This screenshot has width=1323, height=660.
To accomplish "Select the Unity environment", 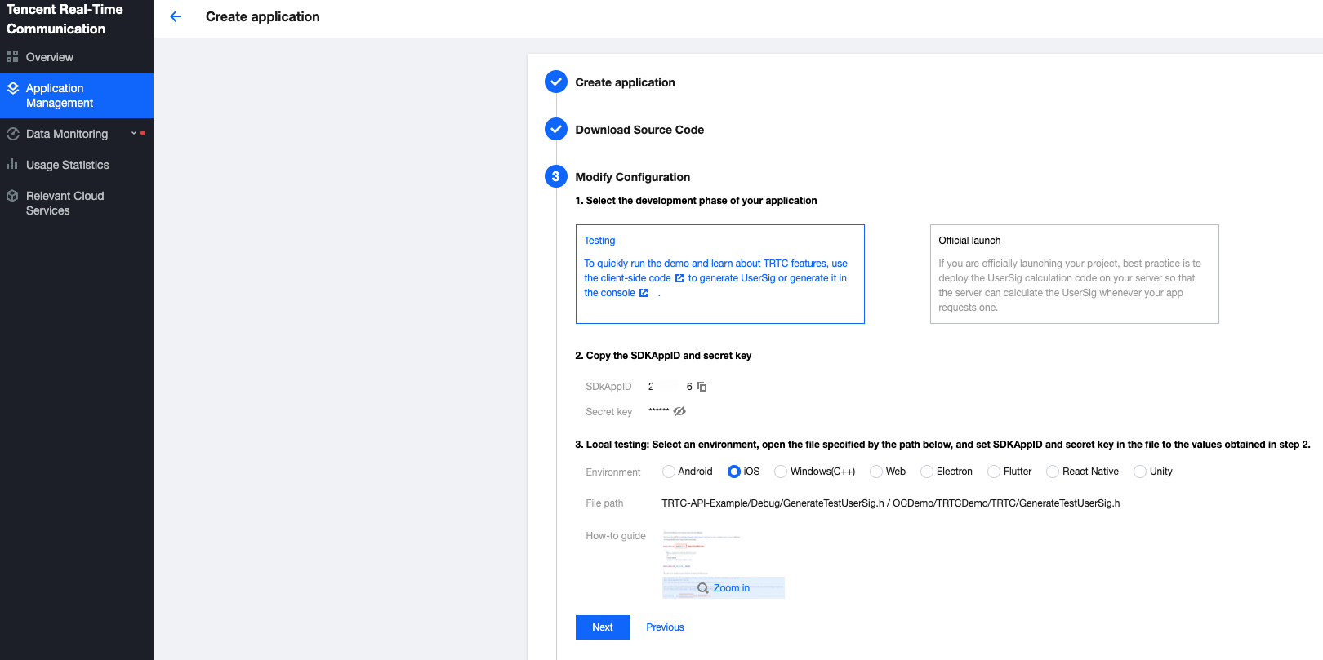I will pyautogui.click(x=1140, y=472).
